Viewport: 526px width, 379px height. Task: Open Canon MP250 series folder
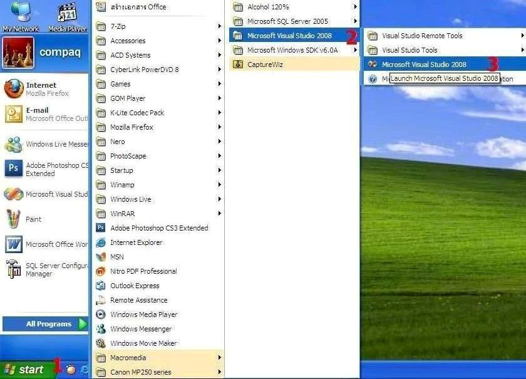coord(158,372)
